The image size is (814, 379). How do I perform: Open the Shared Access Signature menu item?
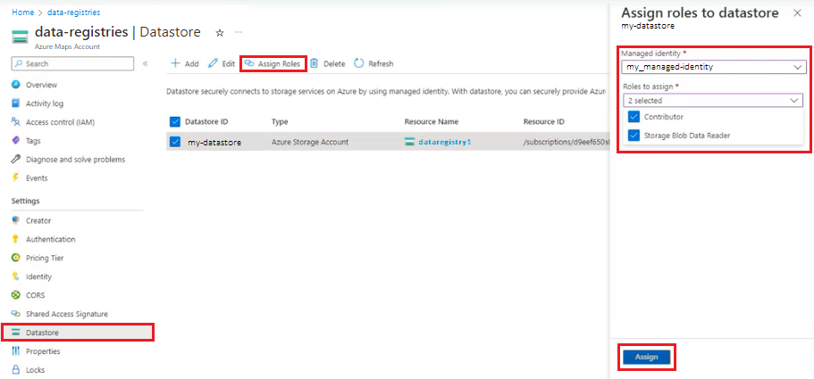point(67,314)
